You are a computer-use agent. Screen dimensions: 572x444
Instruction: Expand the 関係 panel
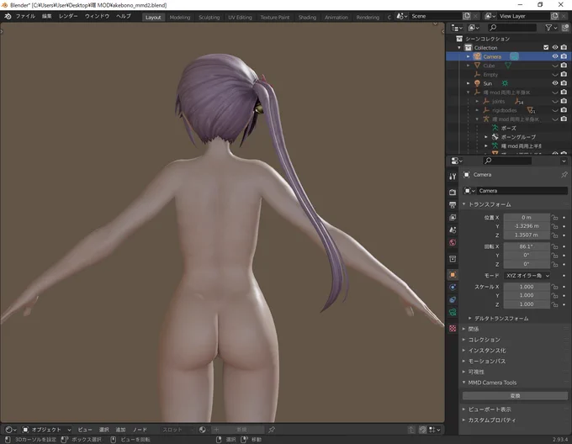point(473,329)
